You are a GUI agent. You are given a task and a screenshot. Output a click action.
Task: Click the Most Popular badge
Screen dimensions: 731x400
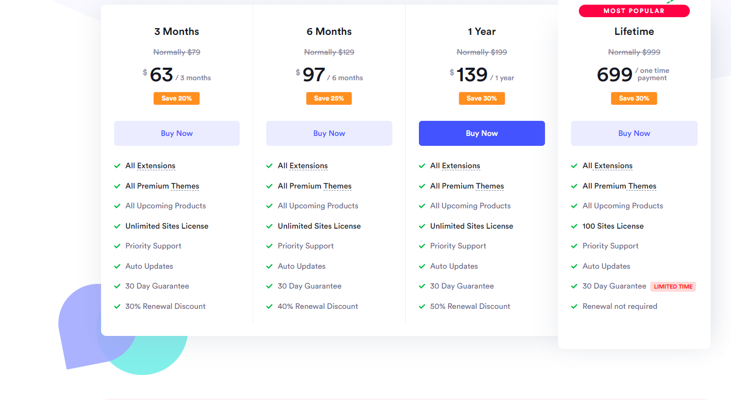point(634,11)
